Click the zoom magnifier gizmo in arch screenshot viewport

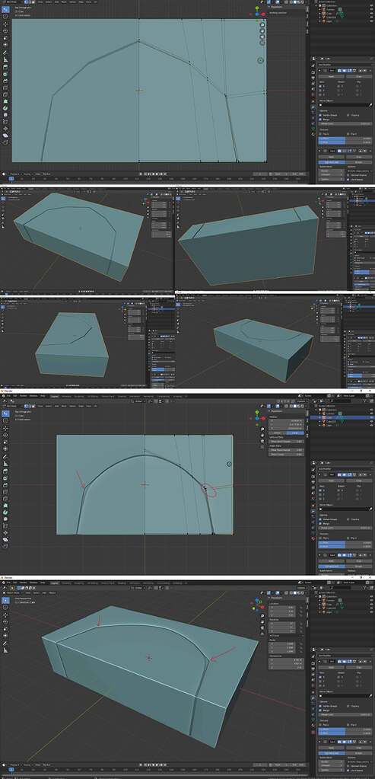[262, 429]
